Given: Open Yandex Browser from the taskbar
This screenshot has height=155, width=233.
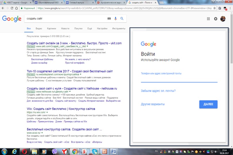Looking at the screenshot, I should [x=64, y=152].
